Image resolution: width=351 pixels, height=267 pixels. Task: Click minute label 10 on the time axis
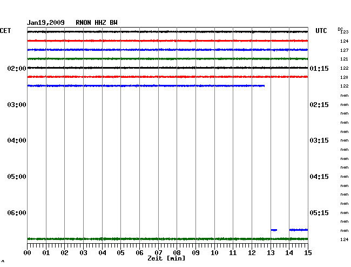pyautogui.click(x=214, y=253)
